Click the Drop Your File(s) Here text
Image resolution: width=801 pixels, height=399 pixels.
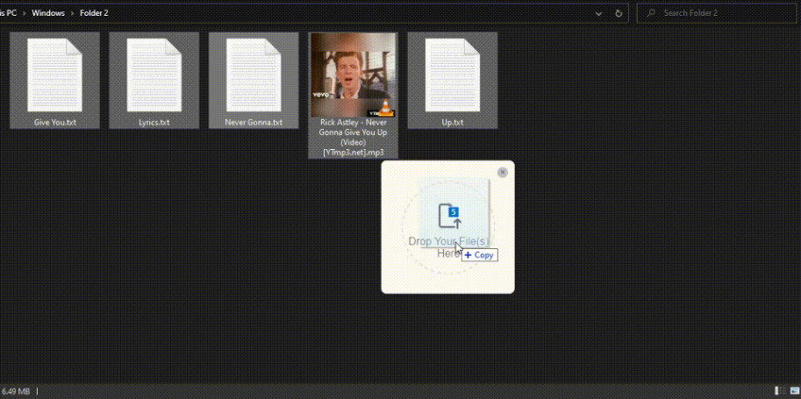click(448, 247)
